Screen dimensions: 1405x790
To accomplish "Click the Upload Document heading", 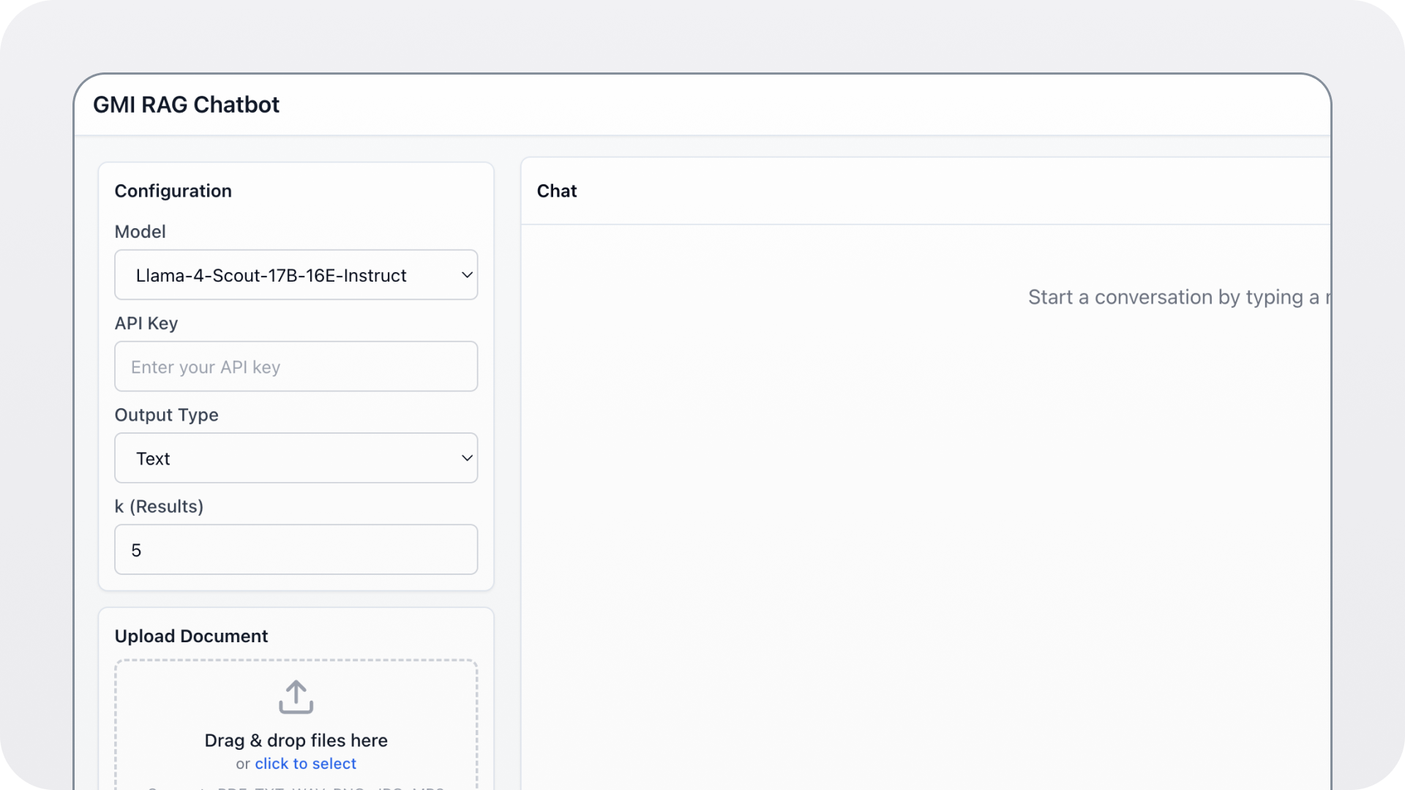I will coord(191,636).
